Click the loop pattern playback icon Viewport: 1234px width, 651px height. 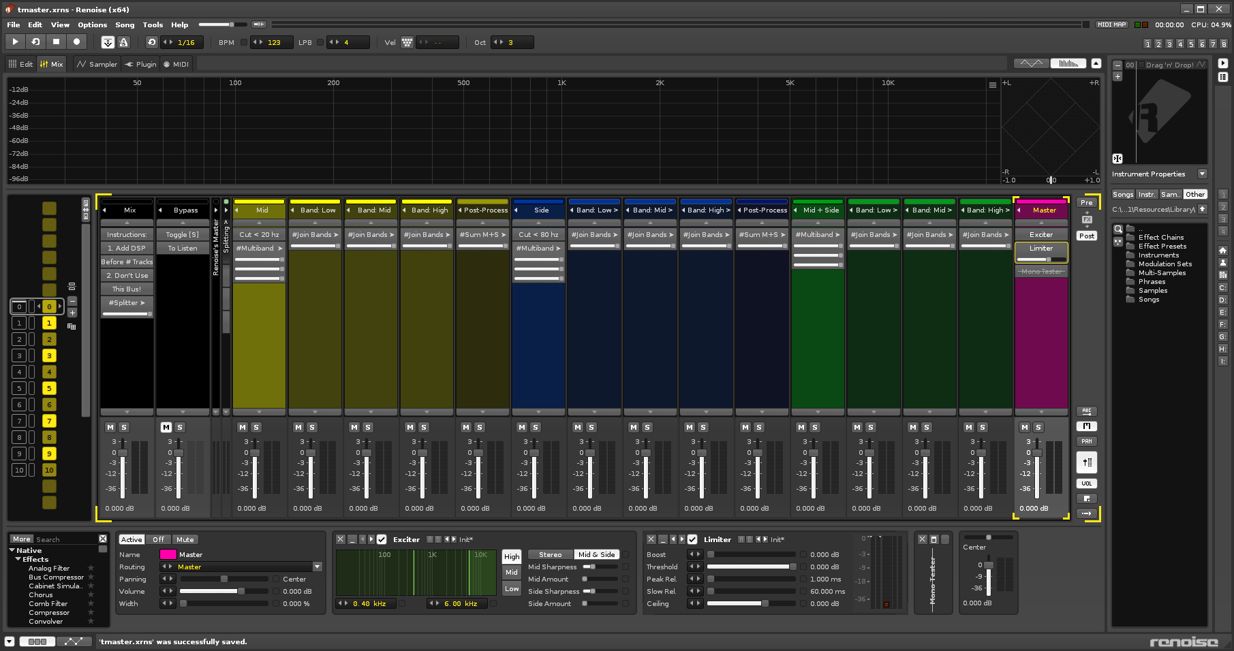35,42
